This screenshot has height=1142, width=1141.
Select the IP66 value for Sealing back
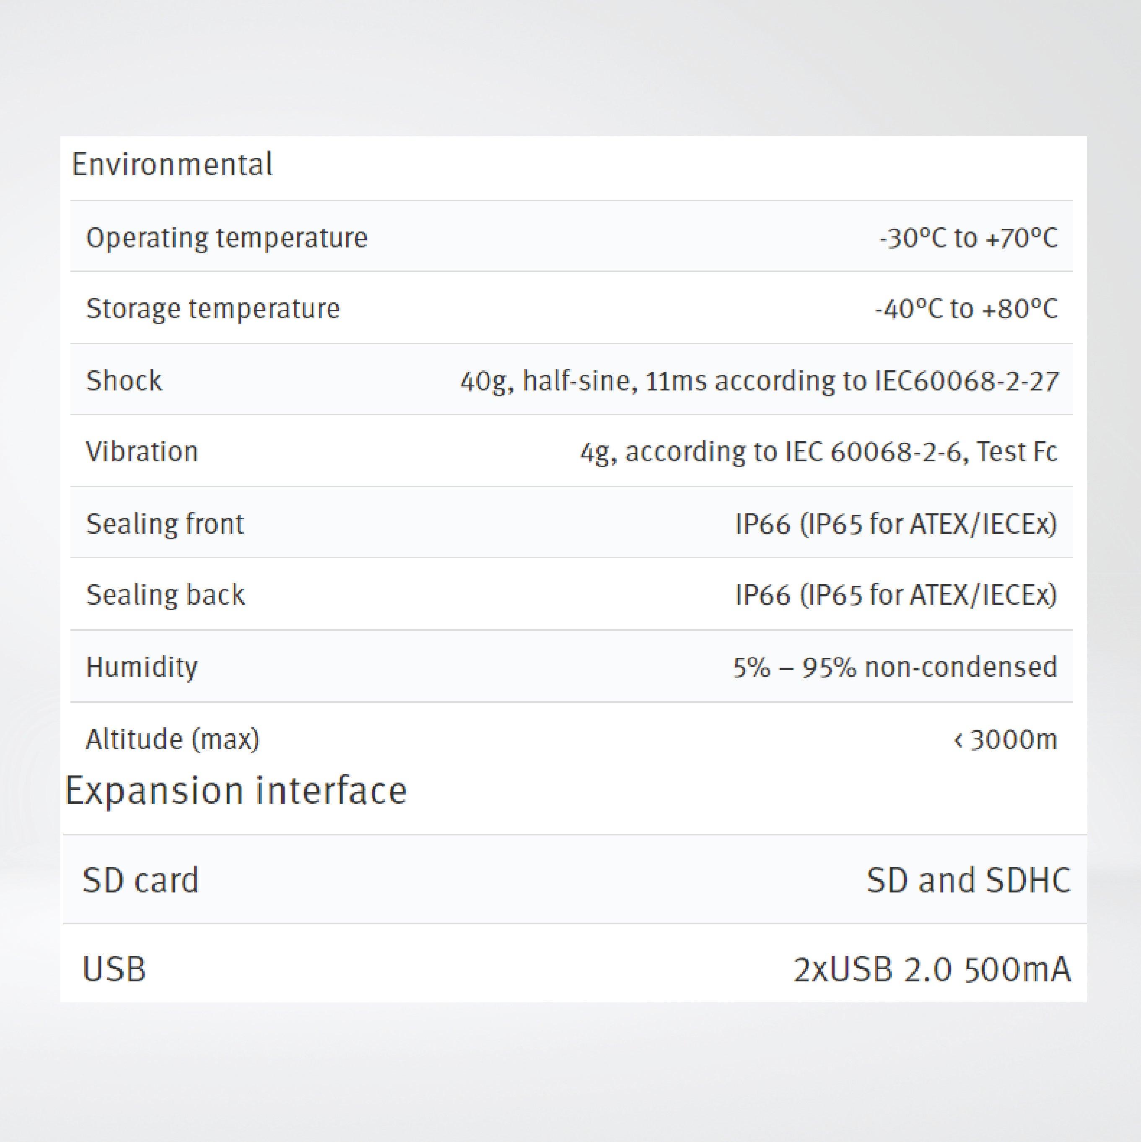(x=895, y=595)
